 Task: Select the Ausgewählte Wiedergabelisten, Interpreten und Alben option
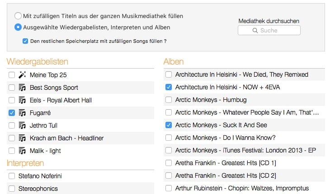point(18,27)
